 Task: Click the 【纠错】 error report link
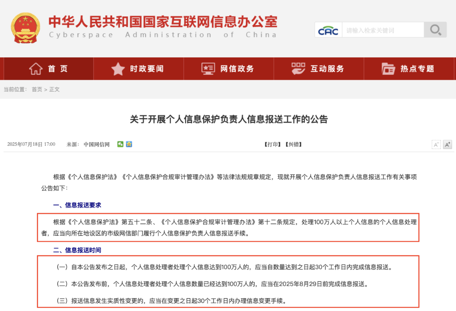coord(294,144)
